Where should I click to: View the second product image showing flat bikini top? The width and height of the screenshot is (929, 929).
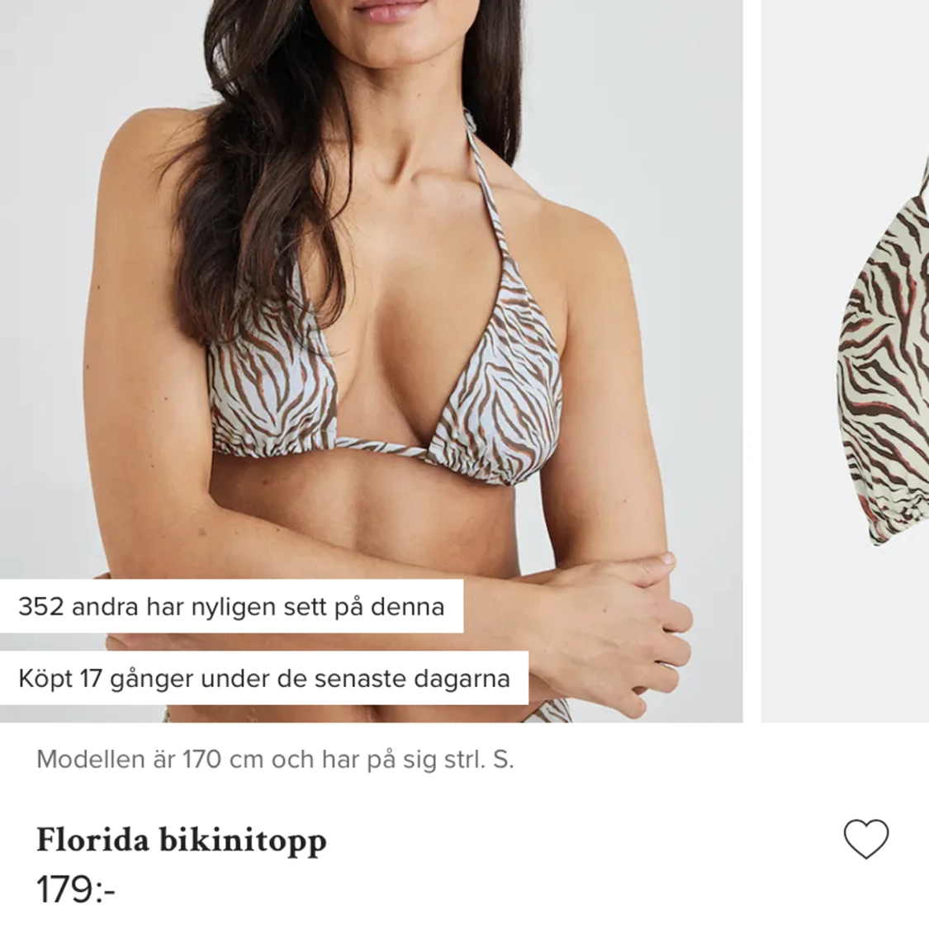pyautogui.click(x=845, y=361)
